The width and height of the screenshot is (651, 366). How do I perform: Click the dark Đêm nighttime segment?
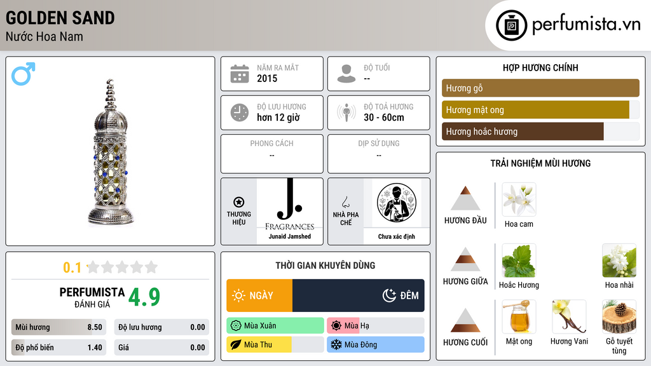click(x=359, y=295)
